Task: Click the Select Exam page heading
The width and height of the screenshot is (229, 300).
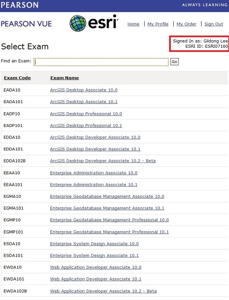Action: 25,47
